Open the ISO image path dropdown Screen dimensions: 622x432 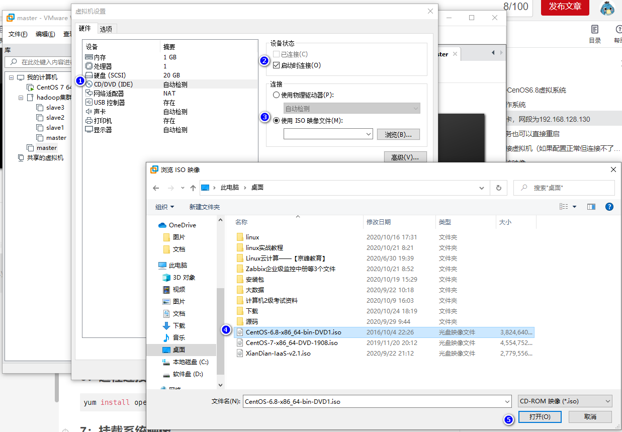coord(368,134)
